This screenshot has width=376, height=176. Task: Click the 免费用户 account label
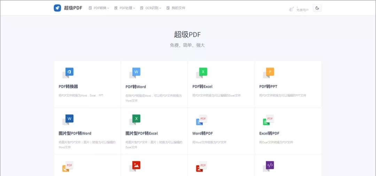point(303,10)
